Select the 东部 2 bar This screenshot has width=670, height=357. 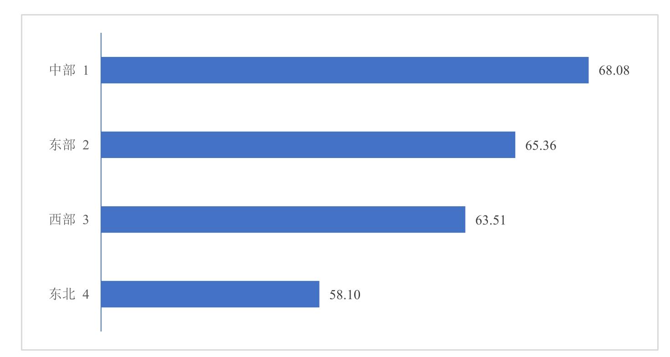308,145
